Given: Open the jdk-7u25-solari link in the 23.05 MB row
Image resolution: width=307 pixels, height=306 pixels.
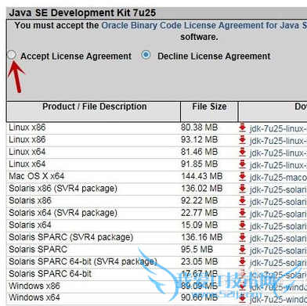Looking at the screenshot, I should point(278,263).
